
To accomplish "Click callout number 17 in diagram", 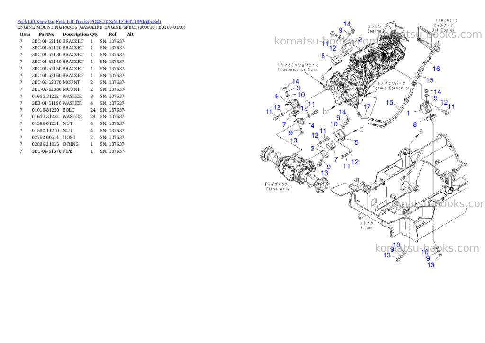I will 367,107.
